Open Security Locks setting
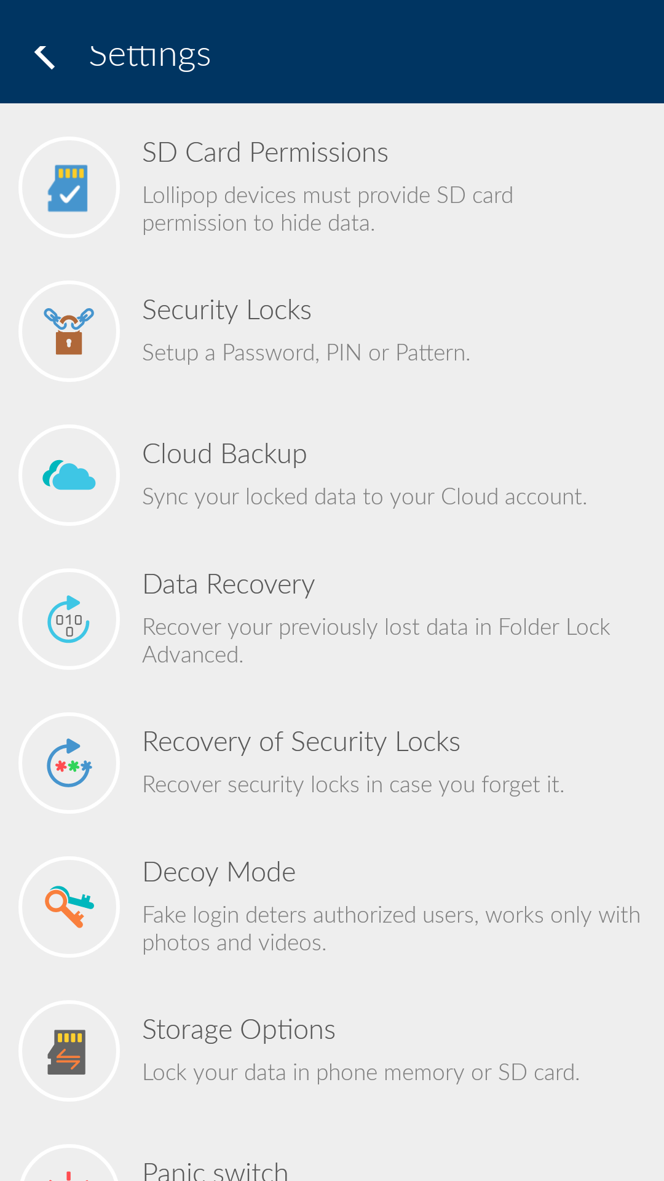The width and height of the screenshot is (664, 1181). click(x=332, y=331)
